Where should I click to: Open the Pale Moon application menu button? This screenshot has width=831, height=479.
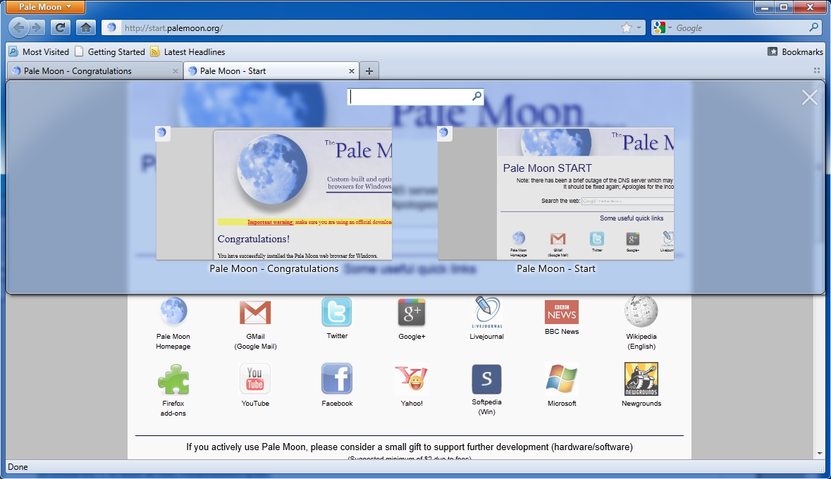[x=45, y=7]
